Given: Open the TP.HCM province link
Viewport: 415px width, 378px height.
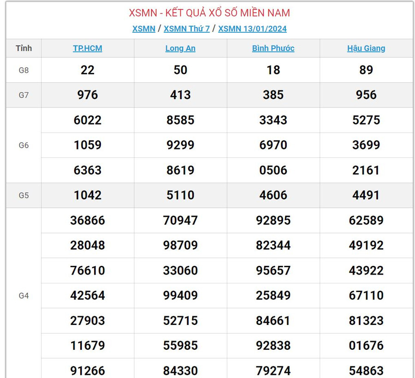Looking at the screenshot, I should point(87,48).
